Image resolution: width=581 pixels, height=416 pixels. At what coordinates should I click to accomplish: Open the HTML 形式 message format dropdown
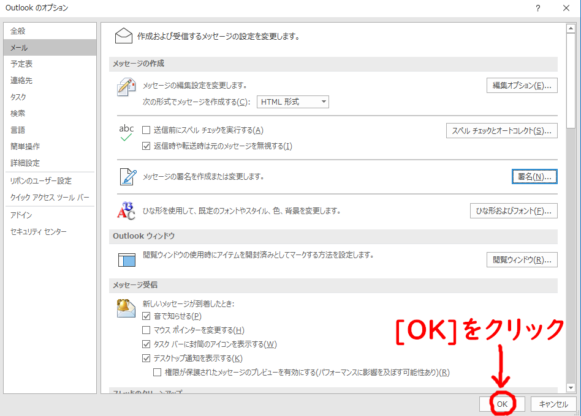[293, 102]
